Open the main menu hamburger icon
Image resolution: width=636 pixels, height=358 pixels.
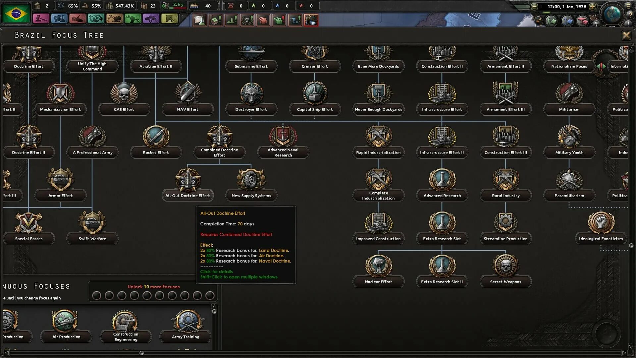[628, 5]
